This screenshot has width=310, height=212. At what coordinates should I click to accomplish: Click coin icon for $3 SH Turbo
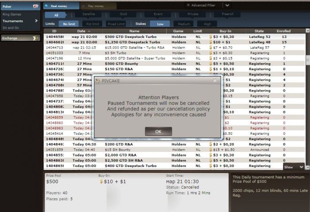[210, 53]
